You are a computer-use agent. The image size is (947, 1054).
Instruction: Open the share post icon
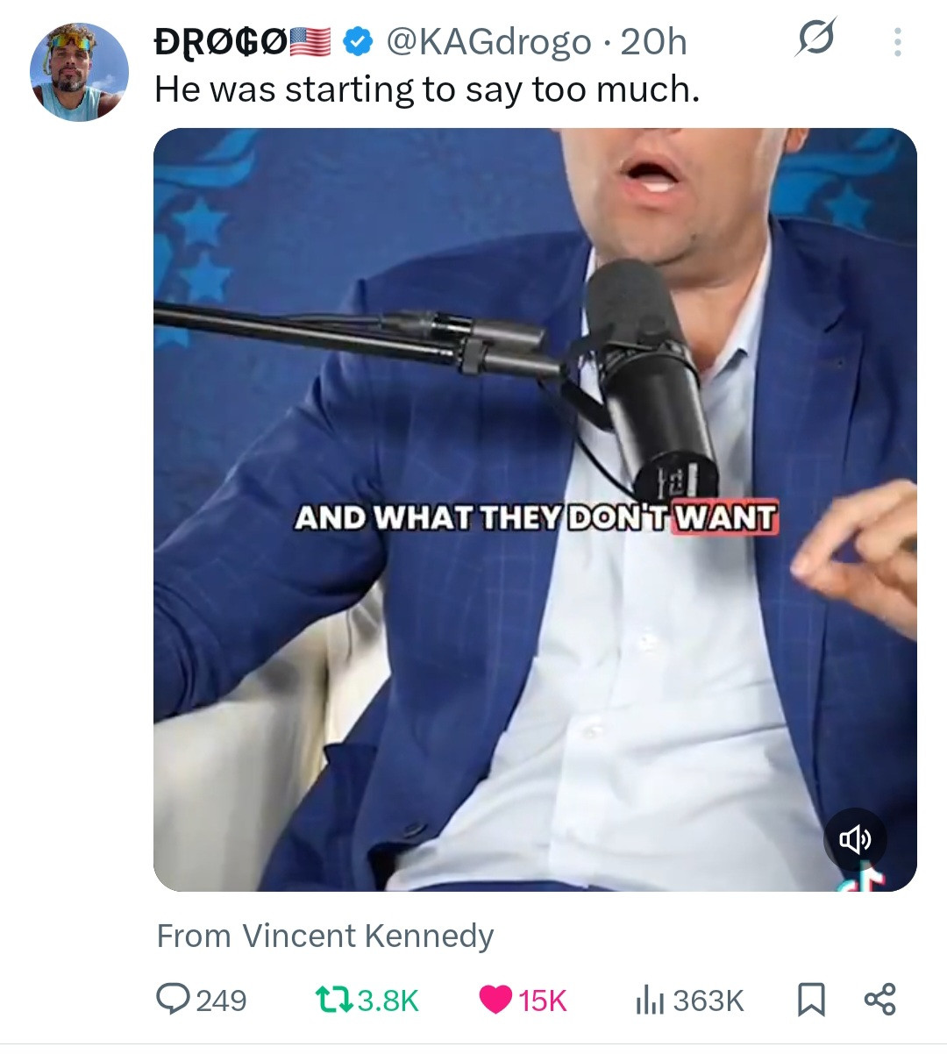[879, 999]
